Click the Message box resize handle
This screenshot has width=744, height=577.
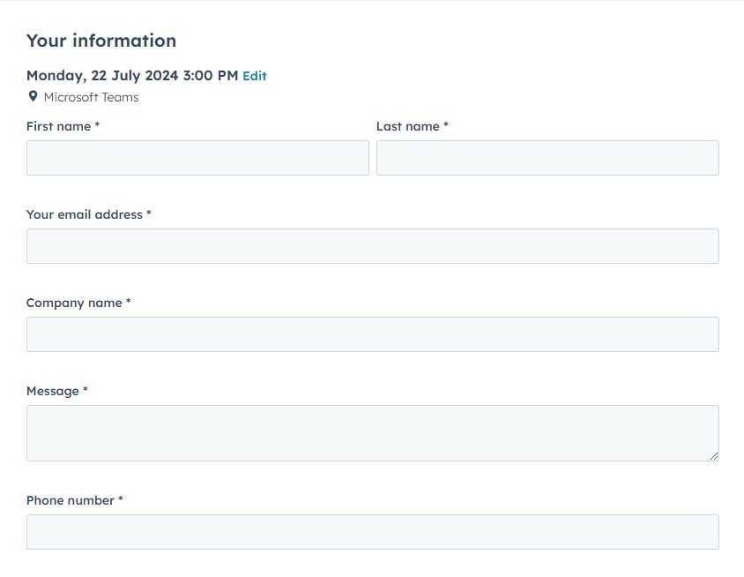pos(714,456)
